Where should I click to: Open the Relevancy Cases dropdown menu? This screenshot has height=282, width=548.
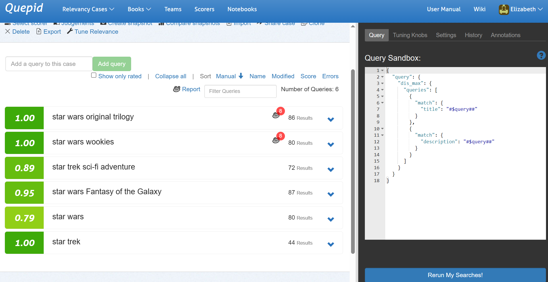88,9
